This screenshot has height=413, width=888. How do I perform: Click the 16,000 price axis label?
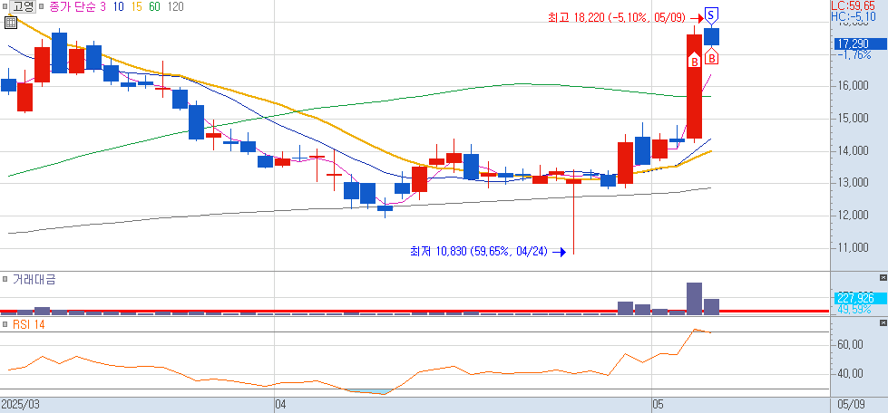pyautogui.click(x=853, y=86)
